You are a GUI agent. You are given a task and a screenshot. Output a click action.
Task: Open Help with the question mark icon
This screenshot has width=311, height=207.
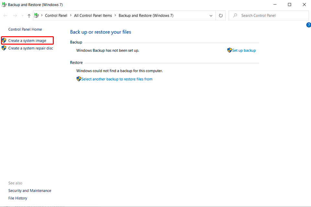(309, 25)
